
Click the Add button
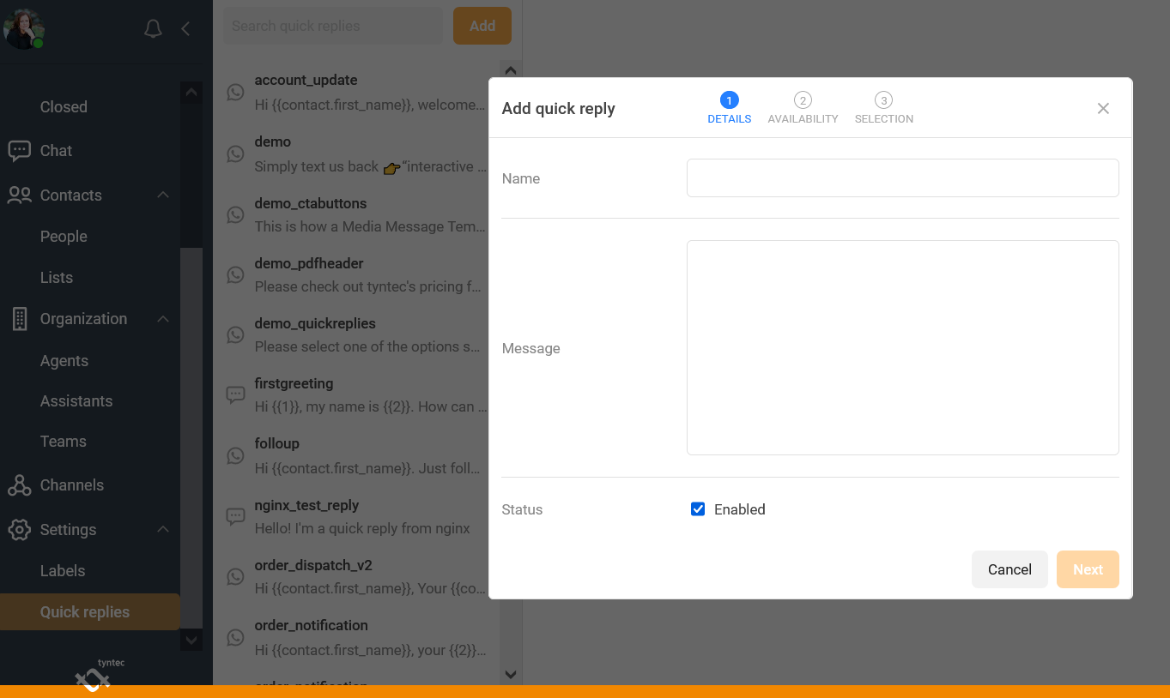click(482, 26)
